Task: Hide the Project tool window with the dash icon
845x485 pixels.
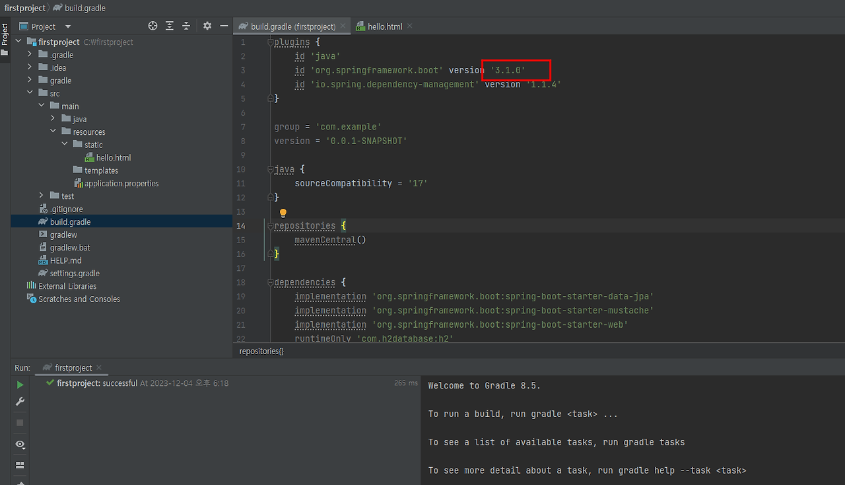Action: 224,26
